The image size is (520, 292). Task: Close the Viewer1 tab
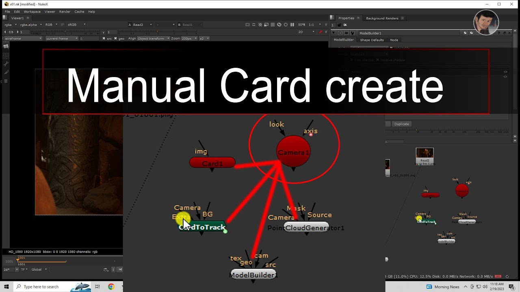(x=28, y=18)
